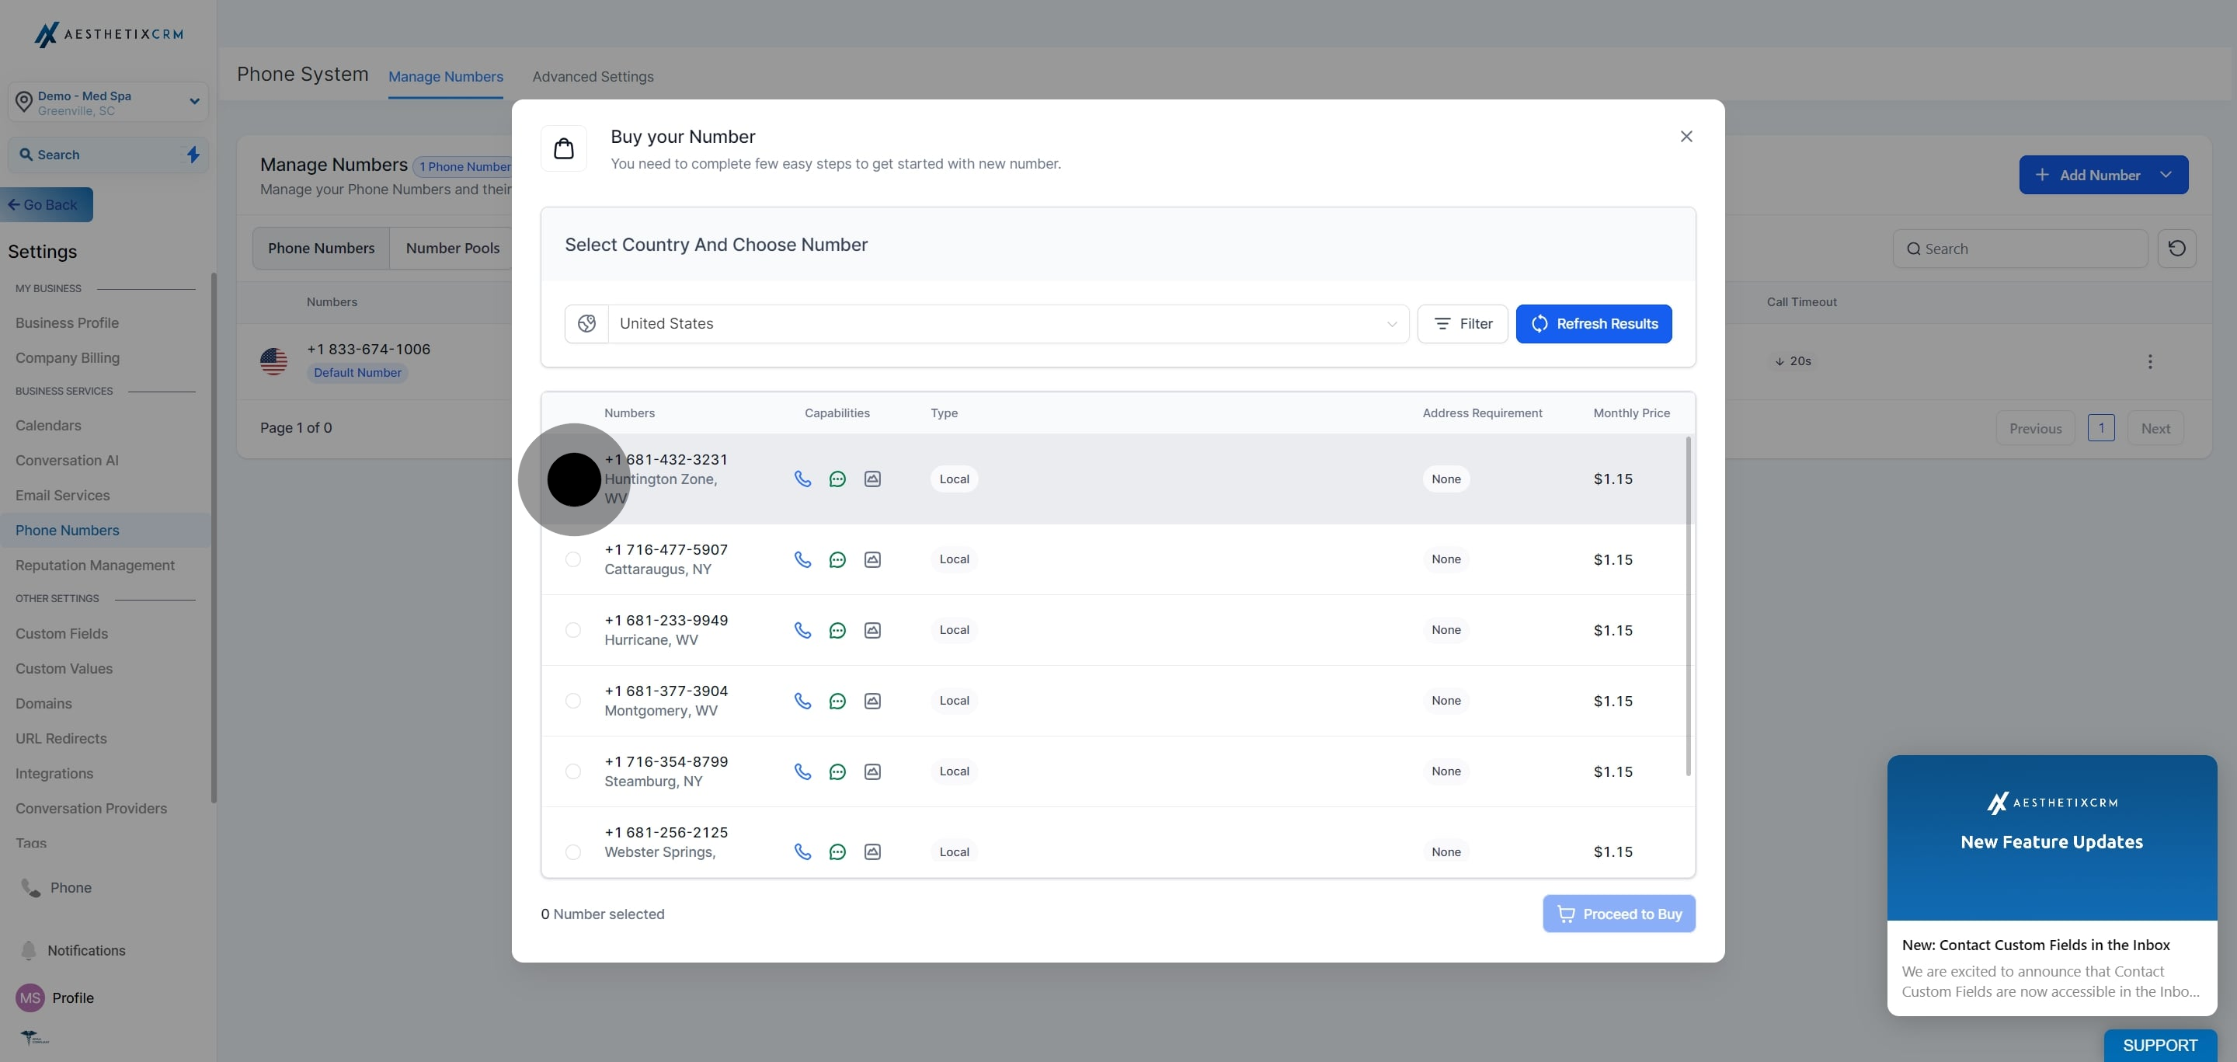Click the Refresh Results button
Image resolution: width=2237 pixels, height=1062 pixels.
(x=1594, y=324)
